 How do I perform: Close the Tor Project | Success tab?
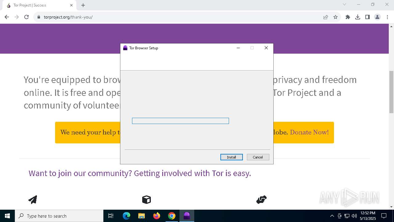tap(71, 5)
